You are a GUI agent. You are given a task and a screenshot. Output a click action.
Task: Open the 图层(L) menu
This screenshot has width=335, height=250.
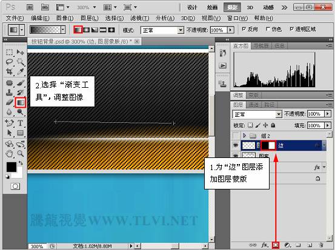[x=90, y=18]
